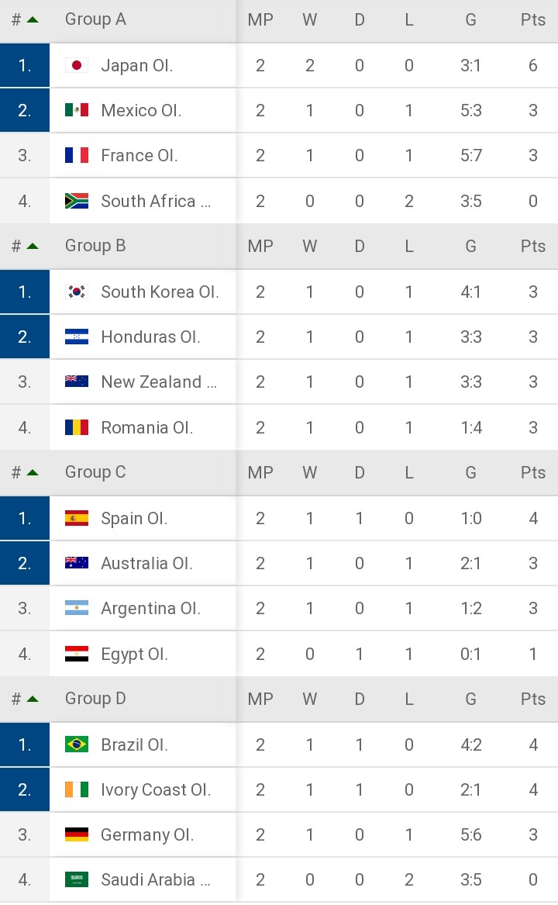Toggle rank sort arrow in Group B header
Image resolution: width=558 pixels, height=905 pixels.
33,246
